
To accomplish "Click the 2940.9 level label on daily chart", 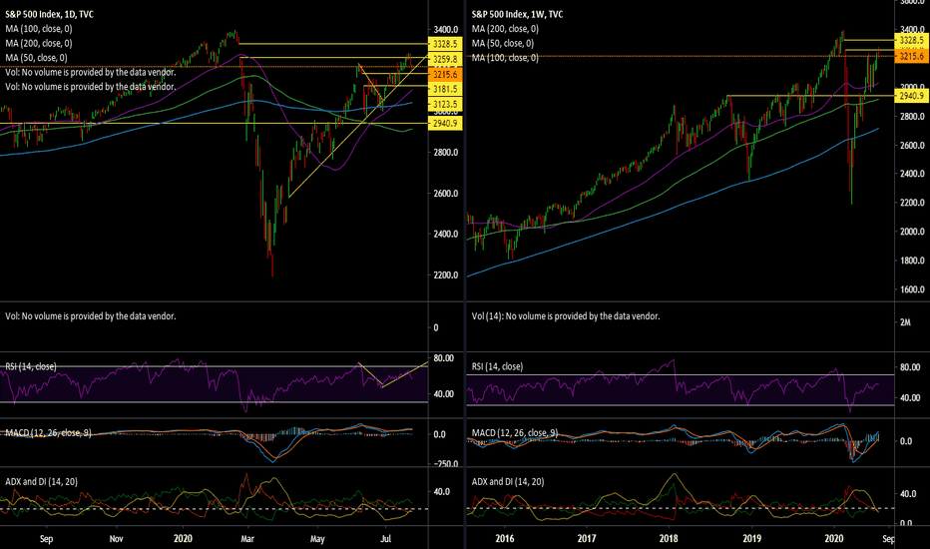I will [445, 124].
